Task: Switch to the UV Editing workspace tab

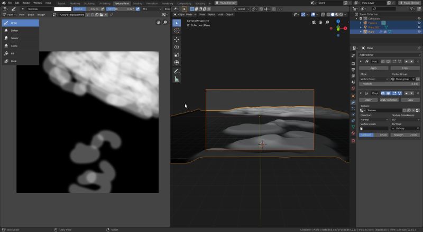Action: [x=104, y=4]
